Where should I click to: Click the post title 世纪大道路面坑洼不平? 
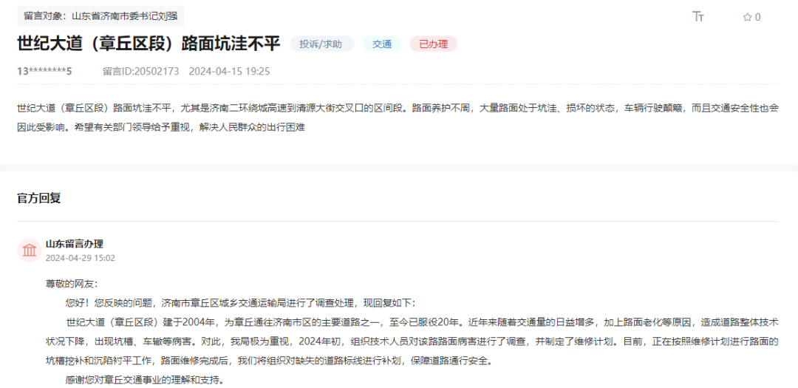[149, 44]
